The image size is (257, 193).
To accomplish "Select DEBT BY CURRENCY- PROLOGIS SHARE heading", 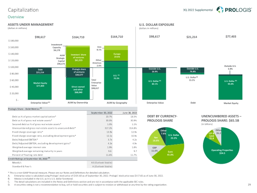I will point(162,118).
